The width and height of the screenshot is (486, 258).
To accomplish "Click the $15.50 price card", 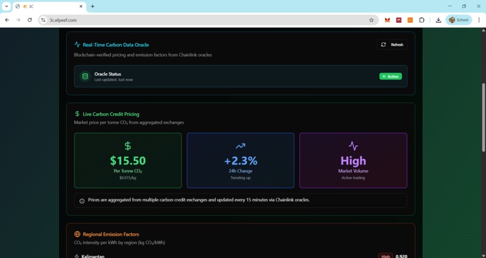I will tap(128, 160).
